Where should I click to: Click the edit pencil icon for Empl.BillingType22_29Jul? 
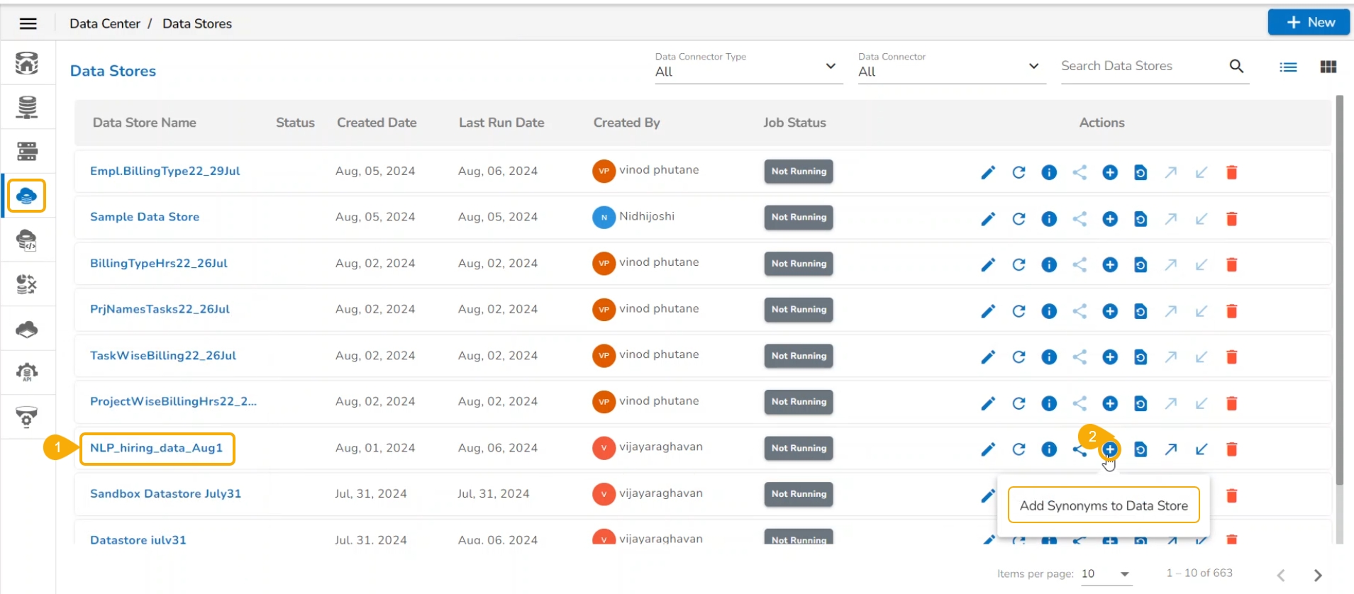click(x=987, y=172)
